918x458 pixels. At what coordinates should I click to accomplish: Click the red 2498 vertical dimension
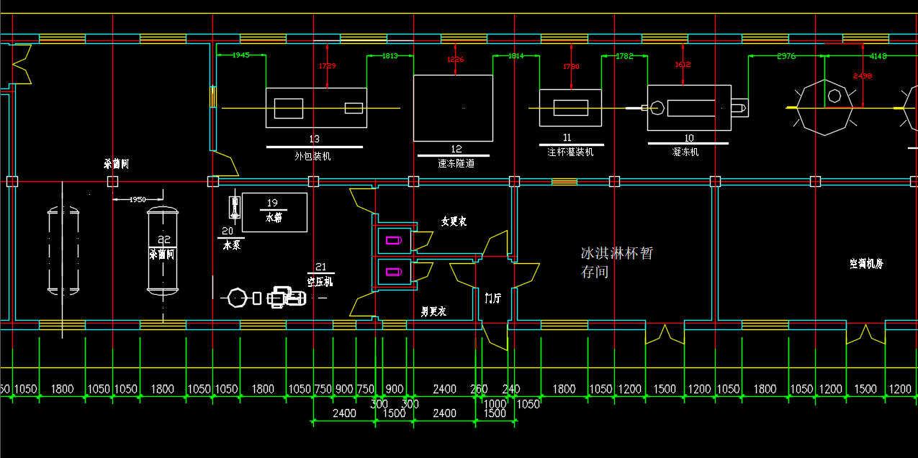(x=862, y=75)
